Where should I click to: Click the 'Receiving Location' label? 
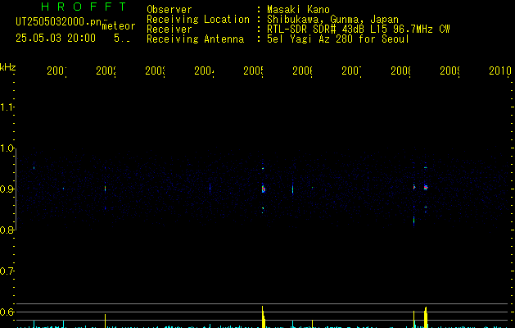(x=198, y=20)
